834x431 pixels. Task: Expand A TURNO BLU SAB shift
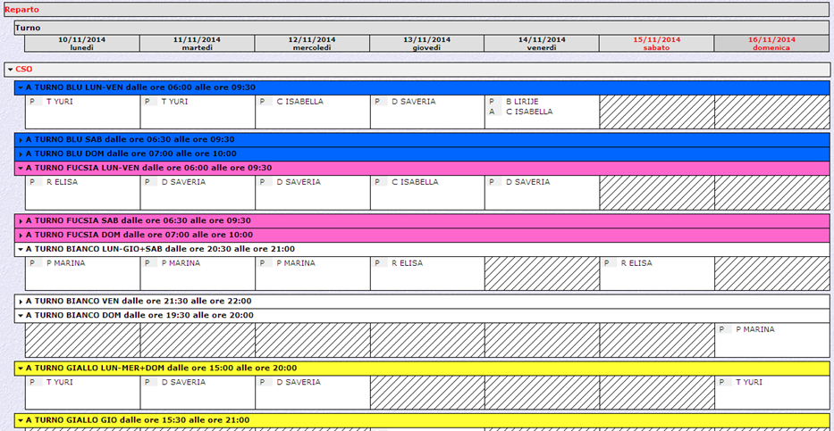point(21,140)
